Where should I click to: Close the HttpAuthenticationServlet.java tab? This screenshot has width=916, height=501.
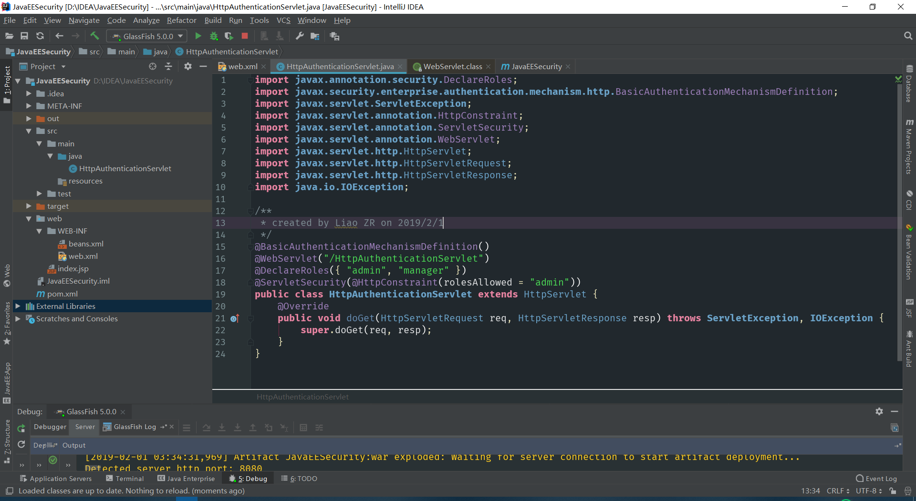pyautogui.click(x=400, y=67)
